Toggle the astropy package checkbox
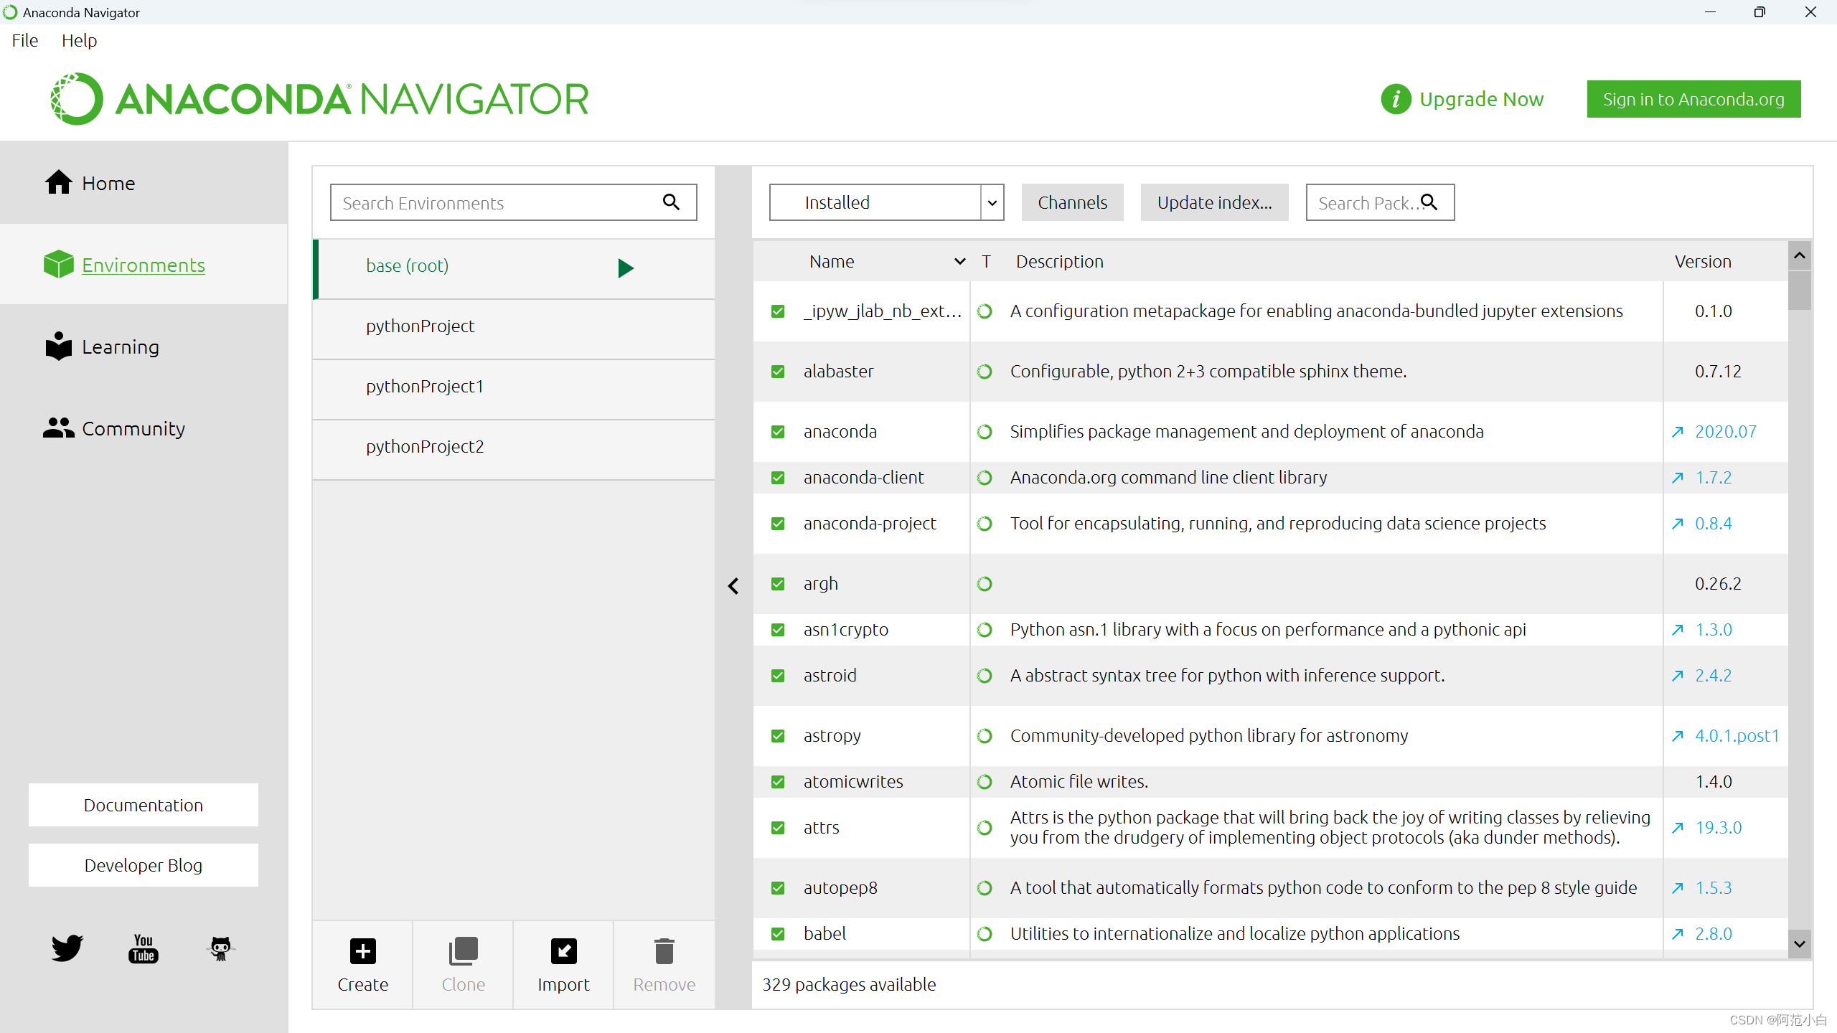The height and width of the screenshot is (1033, 1837). (778, 736)
